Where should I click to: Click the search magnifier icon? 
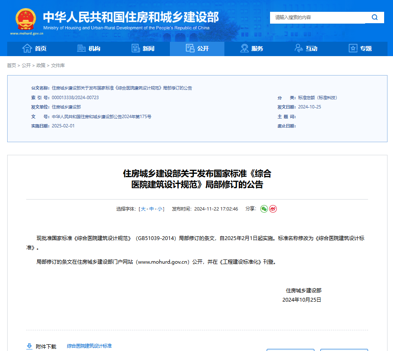[374, 17]
